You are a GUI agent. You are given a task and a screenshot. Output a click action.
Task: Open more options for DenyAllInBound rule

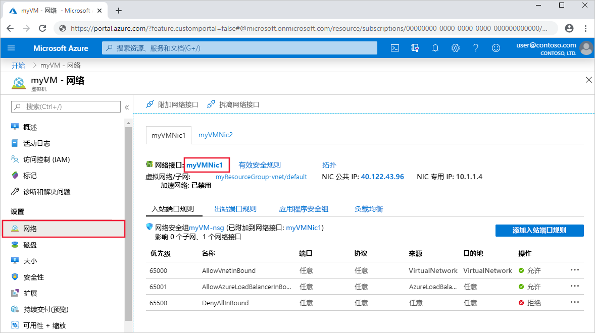coord(574,302)
